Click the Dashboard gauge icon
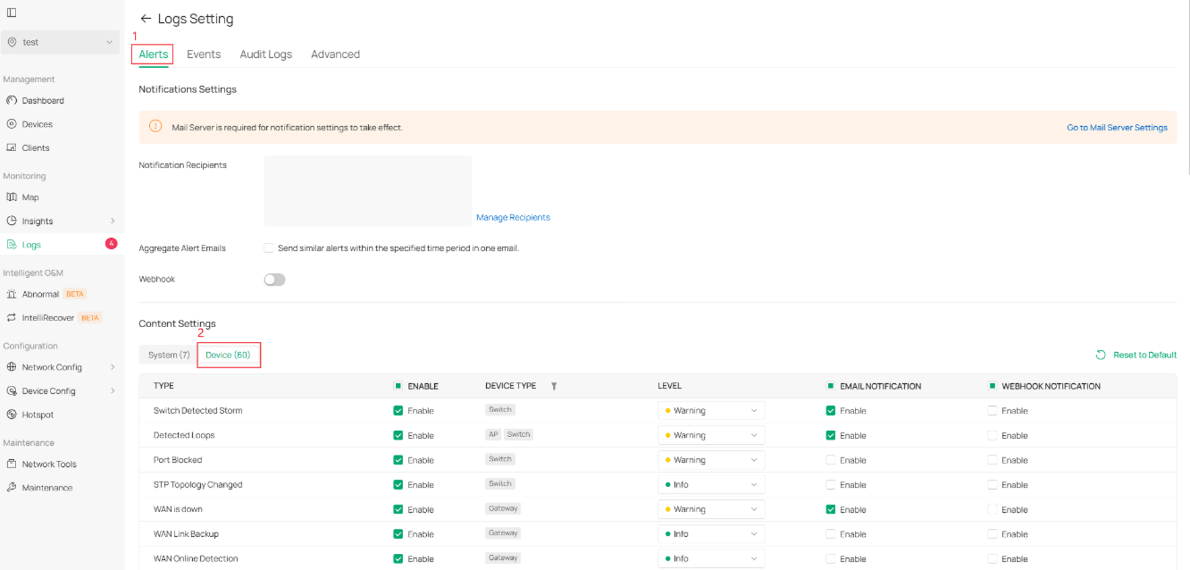The height and width of the screenshot is (570, 1190). pos(11,101)
